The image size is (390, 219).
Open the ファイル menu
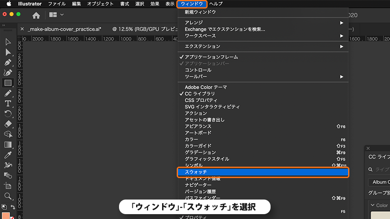click(57, 4)
